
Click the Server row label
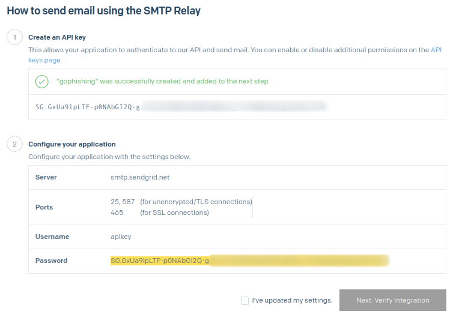click(x=46, y=178)
